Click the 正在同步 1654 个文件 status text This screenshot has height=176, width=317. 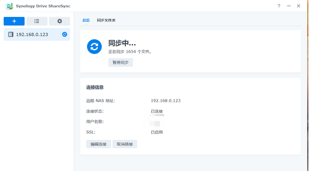130,52
